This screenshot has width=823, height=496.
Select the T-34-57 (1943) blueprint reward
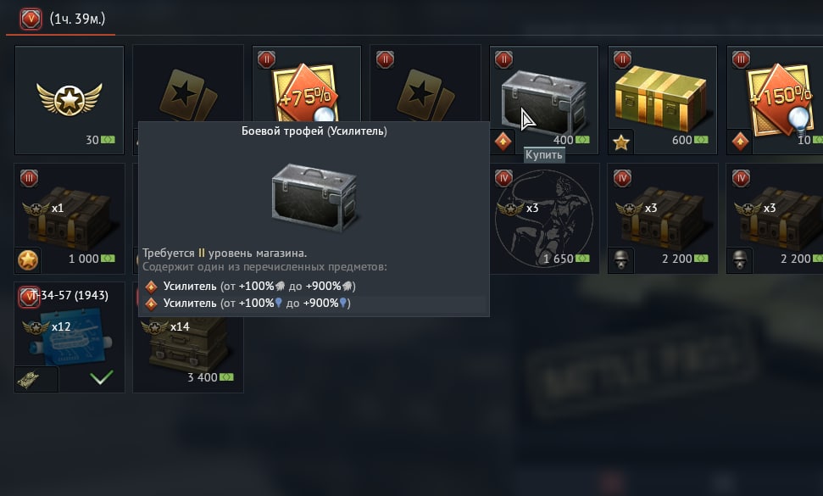70,337
